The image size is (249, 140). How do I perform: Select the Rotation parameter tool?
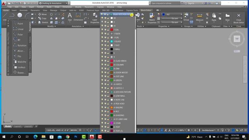point(20,45)
